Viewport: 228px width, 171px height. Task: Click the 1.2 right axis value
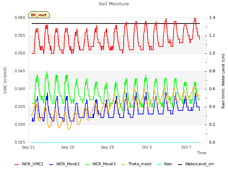[x=212, y=36]
